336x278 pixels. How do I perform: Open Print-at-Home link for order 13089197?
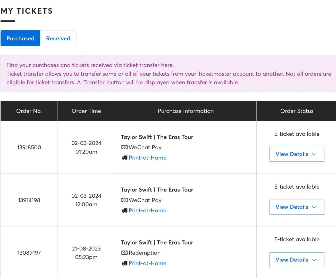coord(147,263)
